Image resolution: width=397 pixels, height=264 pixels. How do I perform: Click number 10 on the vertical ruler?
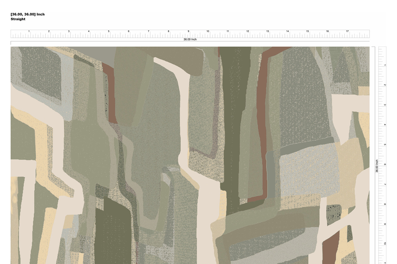pos(385,244)
